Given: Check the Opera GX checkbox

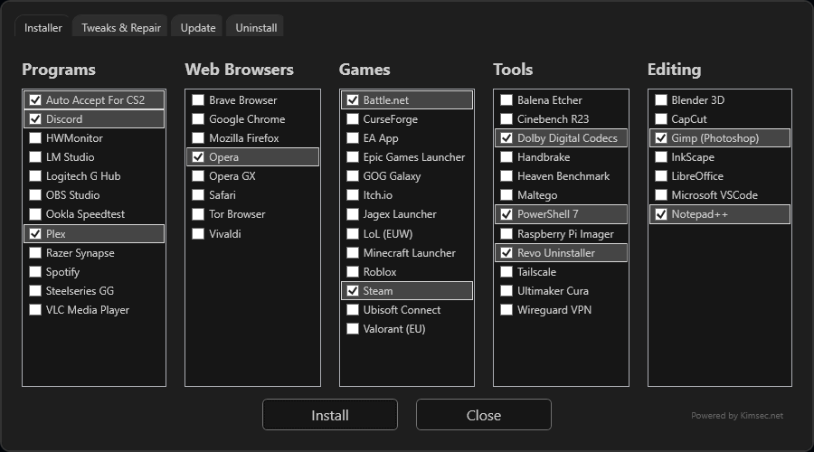Looking at the screenshot, I should click(198, 176).
